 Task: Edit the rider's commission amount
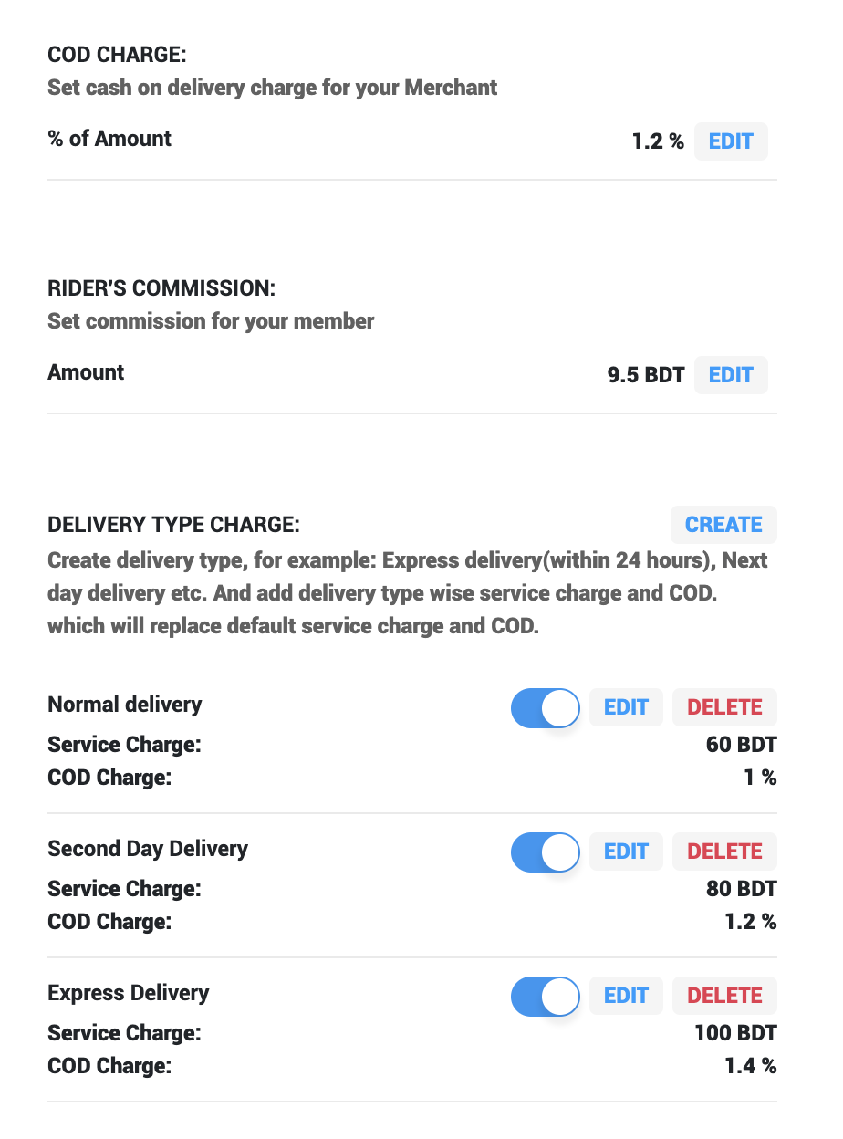pyautogui.click(x=731, y=375)
